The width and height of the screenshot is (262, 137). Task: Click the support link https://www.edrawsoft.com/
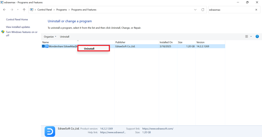point(158,129)
